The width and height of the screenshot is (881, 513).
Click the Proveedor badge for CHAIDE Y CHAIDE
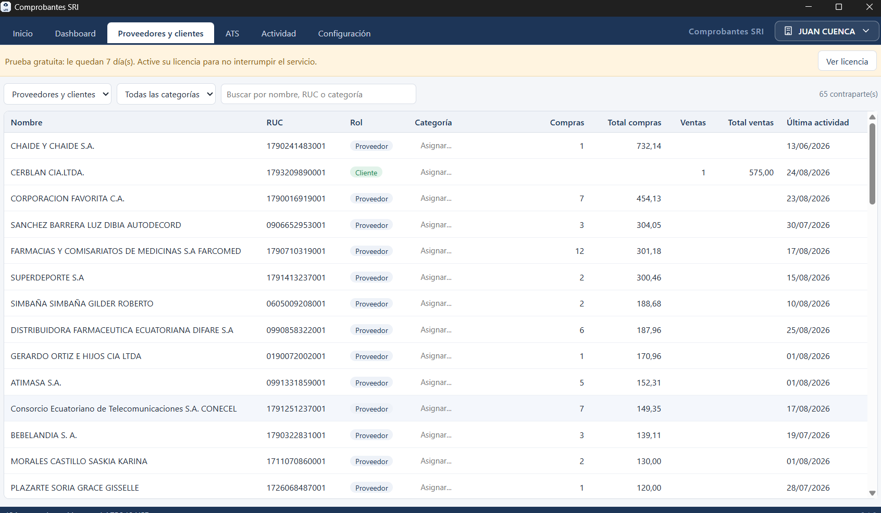pyautogui.click(x=371, y=146)
